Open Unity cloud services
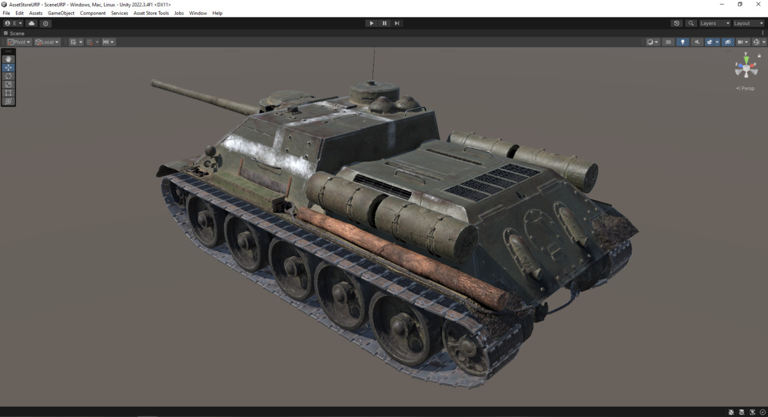This screenshot has height=417, width=768. [x=31, y=23]
